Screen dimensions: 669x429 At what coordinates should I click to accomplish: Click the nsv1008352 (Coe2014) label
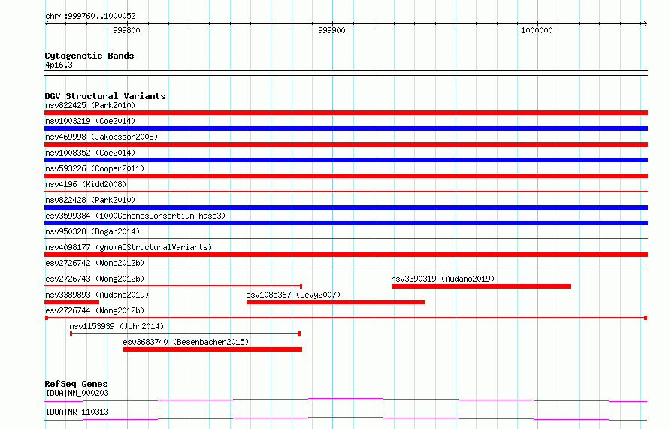90,153
